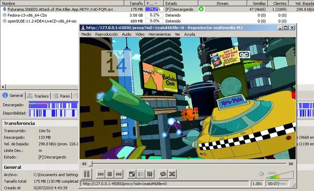This screenshot has height=191, width=314.
Task: Click the previous track button in VLC
Action: coord(101,174)
